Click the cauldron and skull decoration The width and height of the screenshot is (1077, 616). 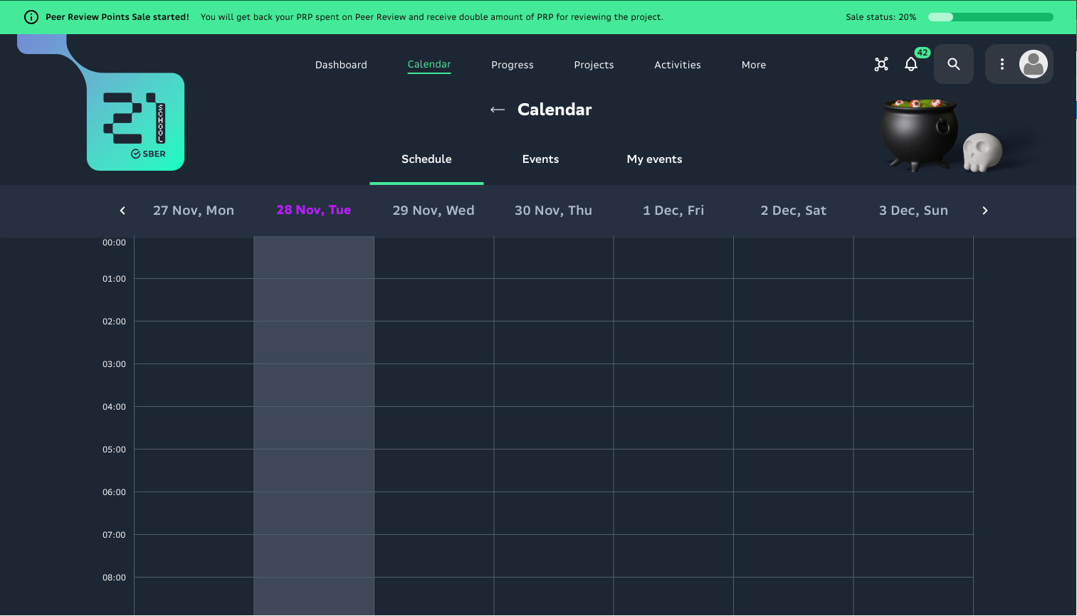(x=940, y=135)
